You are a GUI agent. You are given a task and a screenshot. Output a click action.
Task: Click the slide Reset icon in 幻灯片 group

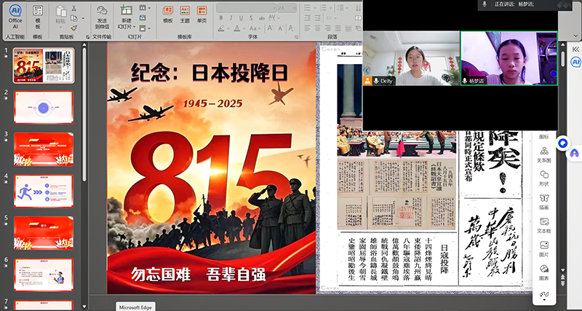[x=143, y=17]
